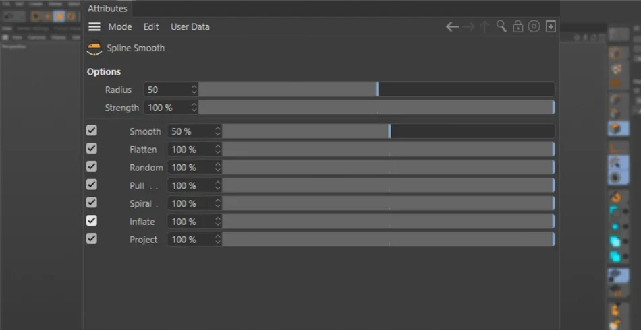641x330 pixels.
Task: Click the Smooth percentage slider
Action: point(389,131)
